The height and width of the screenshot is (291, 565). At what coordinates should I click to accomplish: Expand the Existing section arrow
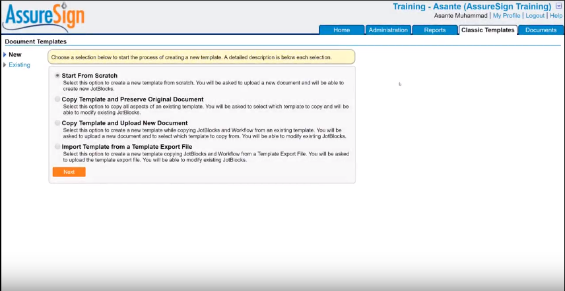(x=5, y=65)
